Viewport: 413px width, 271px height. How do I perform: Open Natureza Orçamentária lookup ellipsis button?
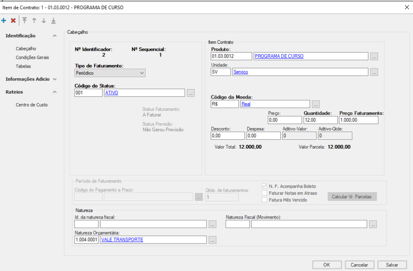coord(213,240)
